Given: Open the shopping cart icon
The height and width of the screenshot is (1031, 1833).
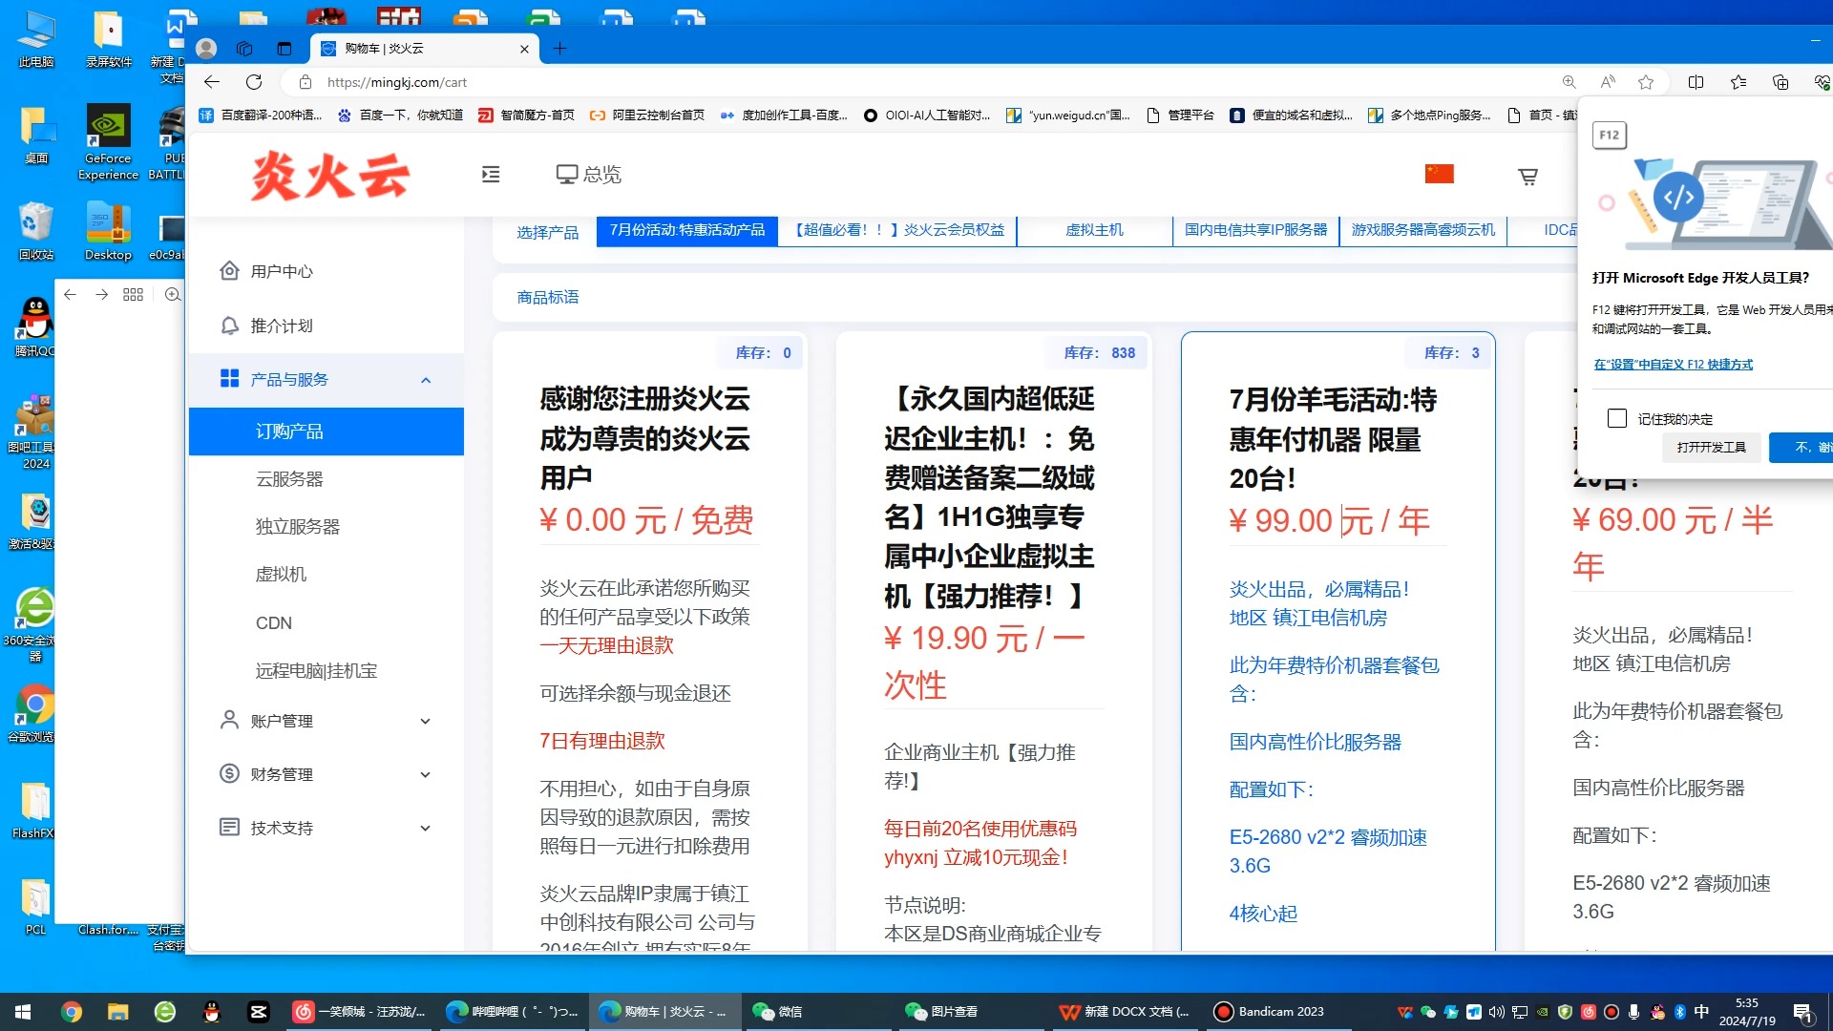Looking at the screenshot, I should click(x=1527, y=176).
